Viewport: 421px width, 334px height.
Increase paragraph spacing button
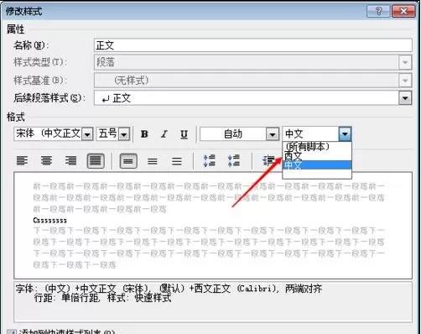pos(210,161)
